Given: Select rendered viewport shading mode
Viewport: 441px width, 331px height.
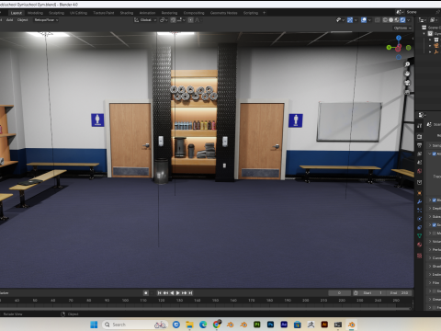Looking at the screenshot, I should point(402,20).
